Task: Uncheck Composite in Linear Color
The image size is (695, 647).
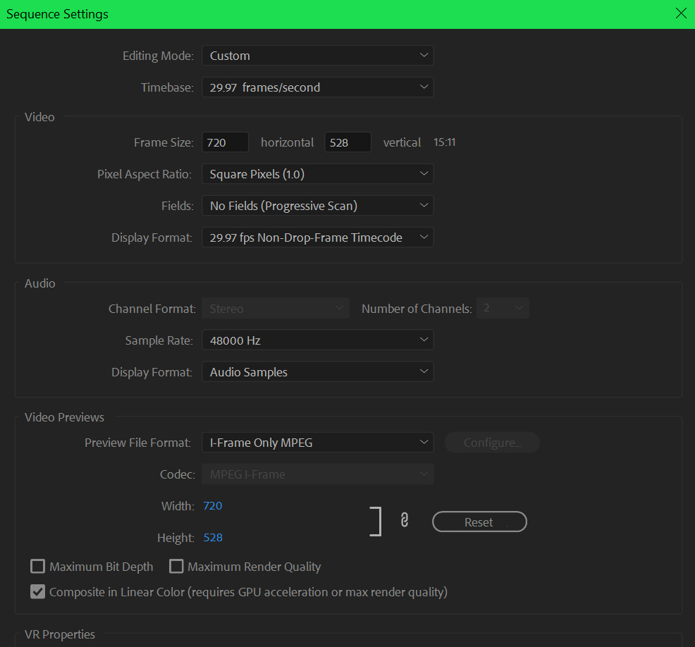Action: [x=38, y=592]
